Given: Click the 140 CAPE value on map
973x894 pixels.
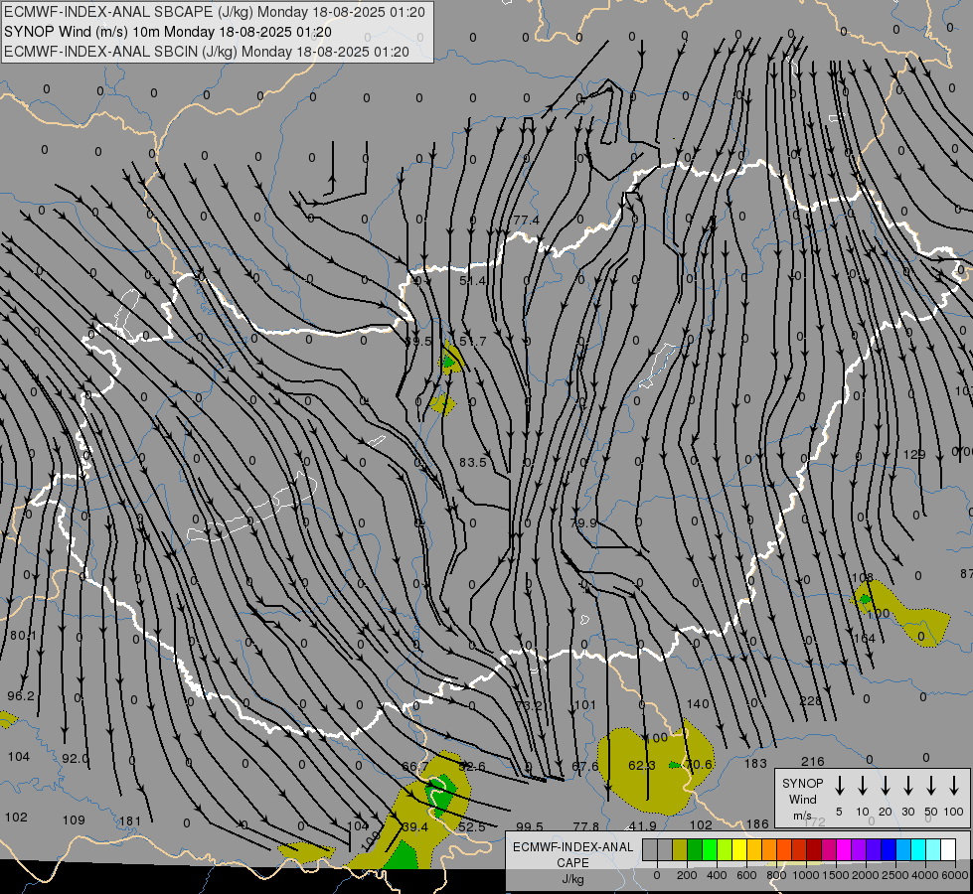Looking at the screenshot, I should click(x=698, y=703).
